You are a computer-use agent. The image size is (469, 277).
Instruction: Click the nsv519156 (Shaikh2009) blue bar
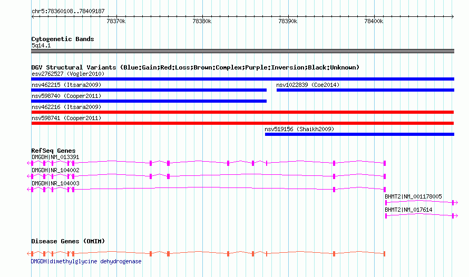pos(359,134)
